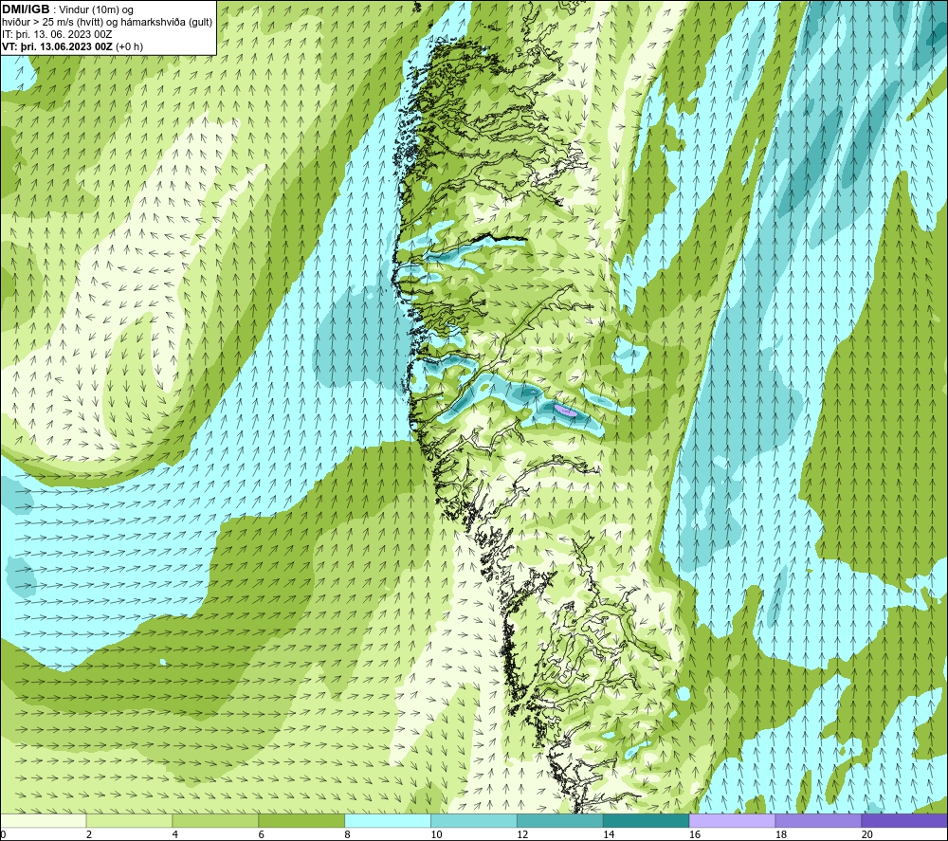
Task: Click the 12–14 m/s darker teal swatch
Action: pyautogui.click(x=560, y=820)
